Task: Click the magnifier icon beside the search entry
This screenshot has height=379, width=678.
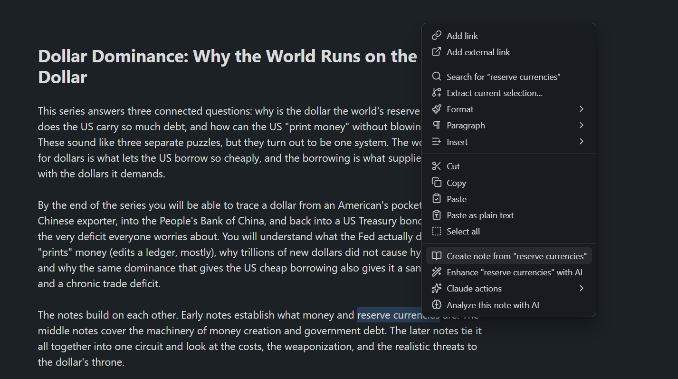Action: click(436, 77)
